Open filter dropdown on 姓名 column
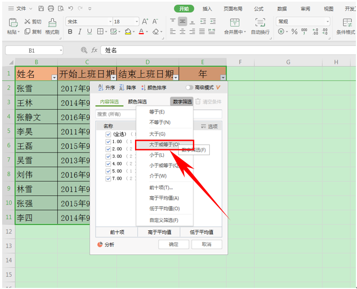Viewport: 357px width, 289px height. [54, 78]
